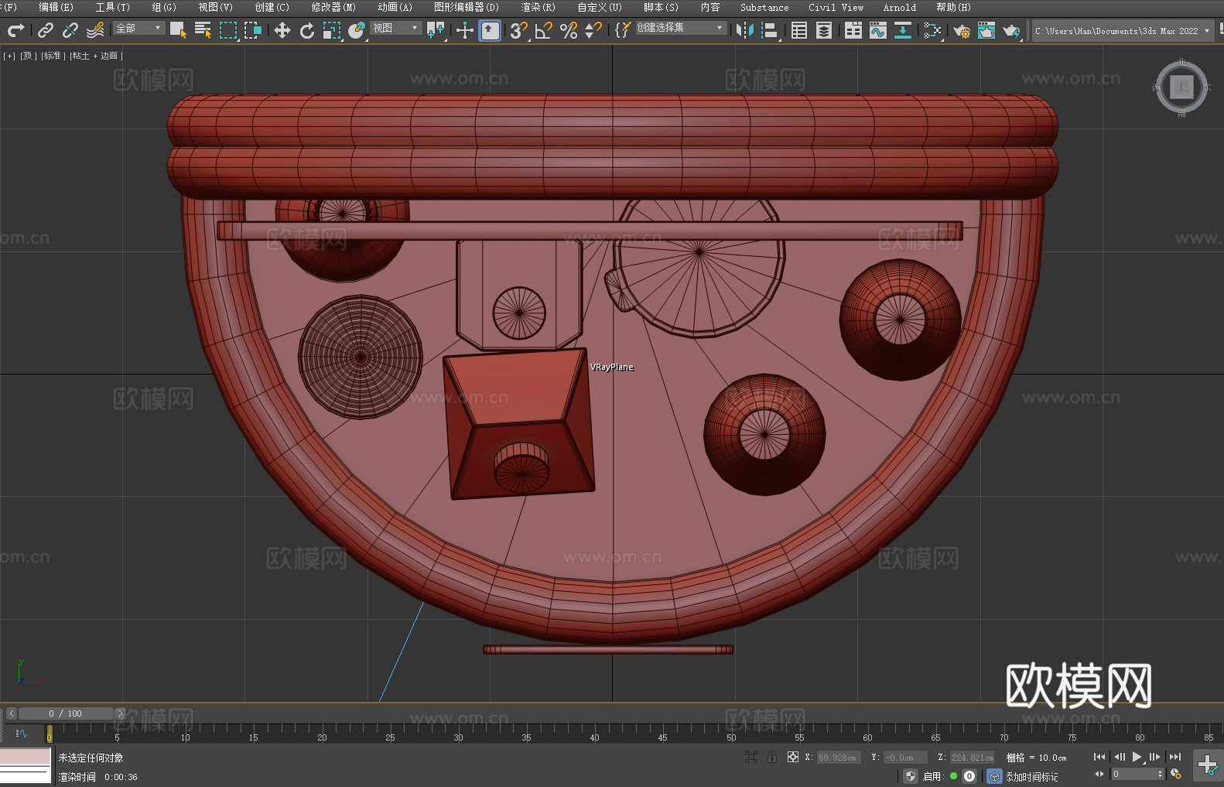Image resolution: width=1224 pixels, height=787 pixels.
Task: Click the Select and Place tool
Action: [x=357, y=30]
